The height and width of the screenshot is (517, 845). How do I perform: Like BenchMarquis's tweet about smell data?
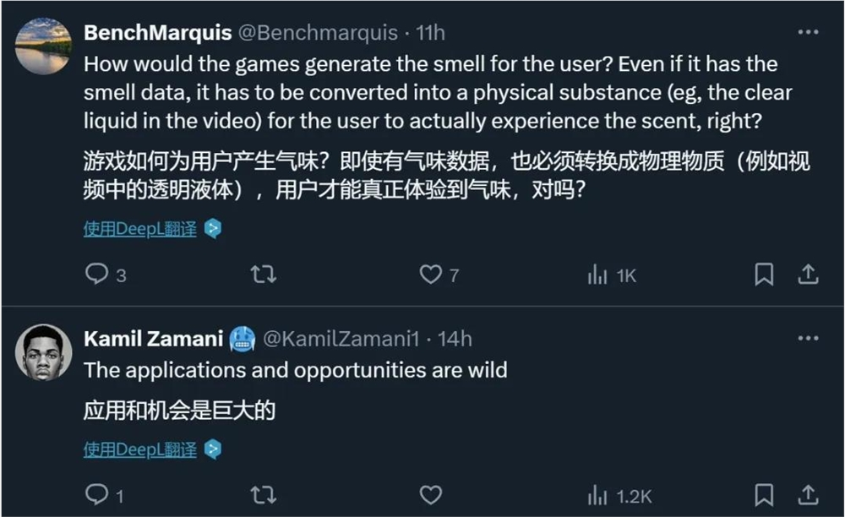pyautogui.click(x=431, y=273)
